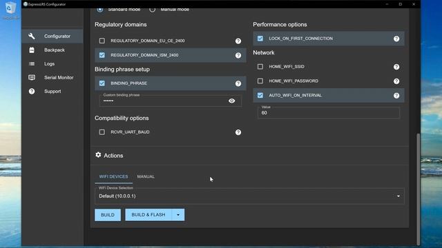This screenshot has width=442, height=248.
Task: Click the BUILD button
Action: (108, 215)
